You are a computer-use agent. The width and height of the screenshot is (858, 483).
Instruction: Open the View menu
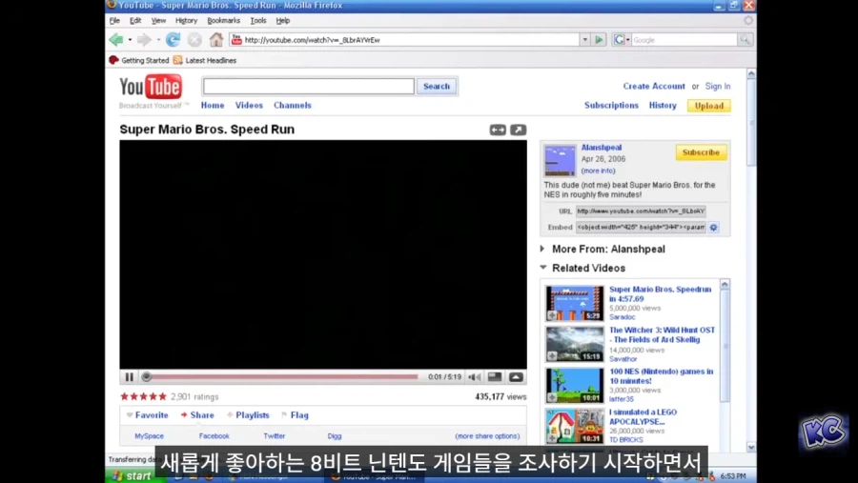point(158,21)
